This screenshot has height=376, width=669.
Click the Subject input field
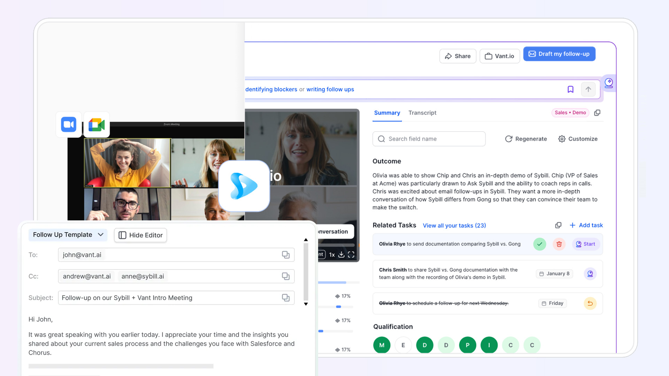coord(176,298)
